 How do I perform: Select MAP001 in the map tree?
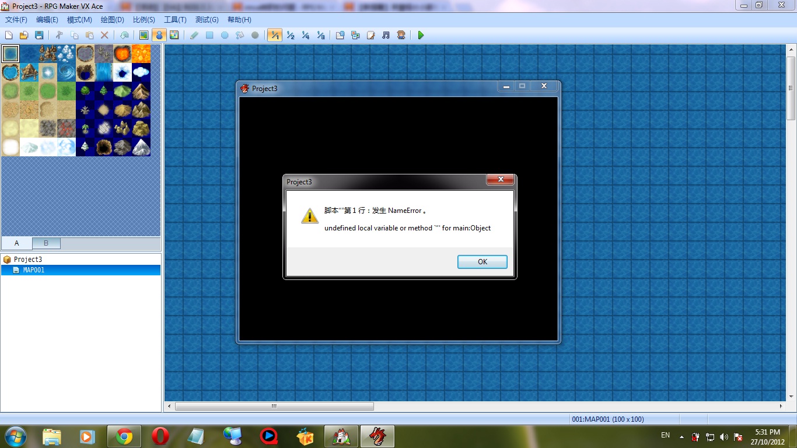coord(81,270)
